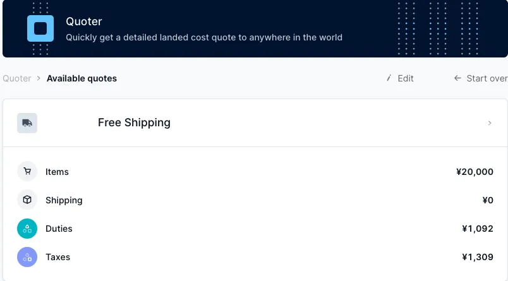Screen dimensions: 508x281
Task: Expand the Free Shipping quote chevron
Action: 490,123
